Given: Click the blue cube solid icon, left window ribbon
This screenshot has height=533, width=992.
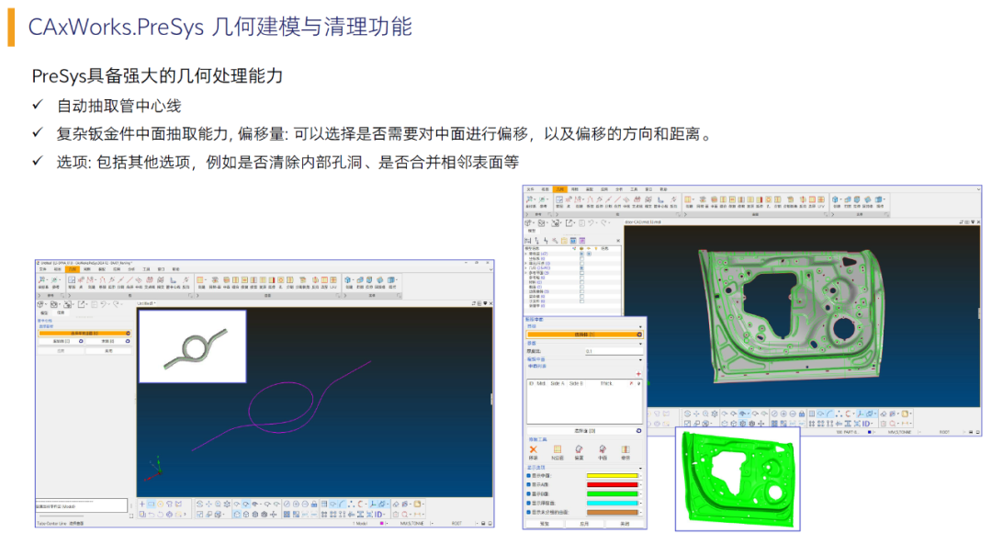Looking at the screenshot, I should (348, 279).
